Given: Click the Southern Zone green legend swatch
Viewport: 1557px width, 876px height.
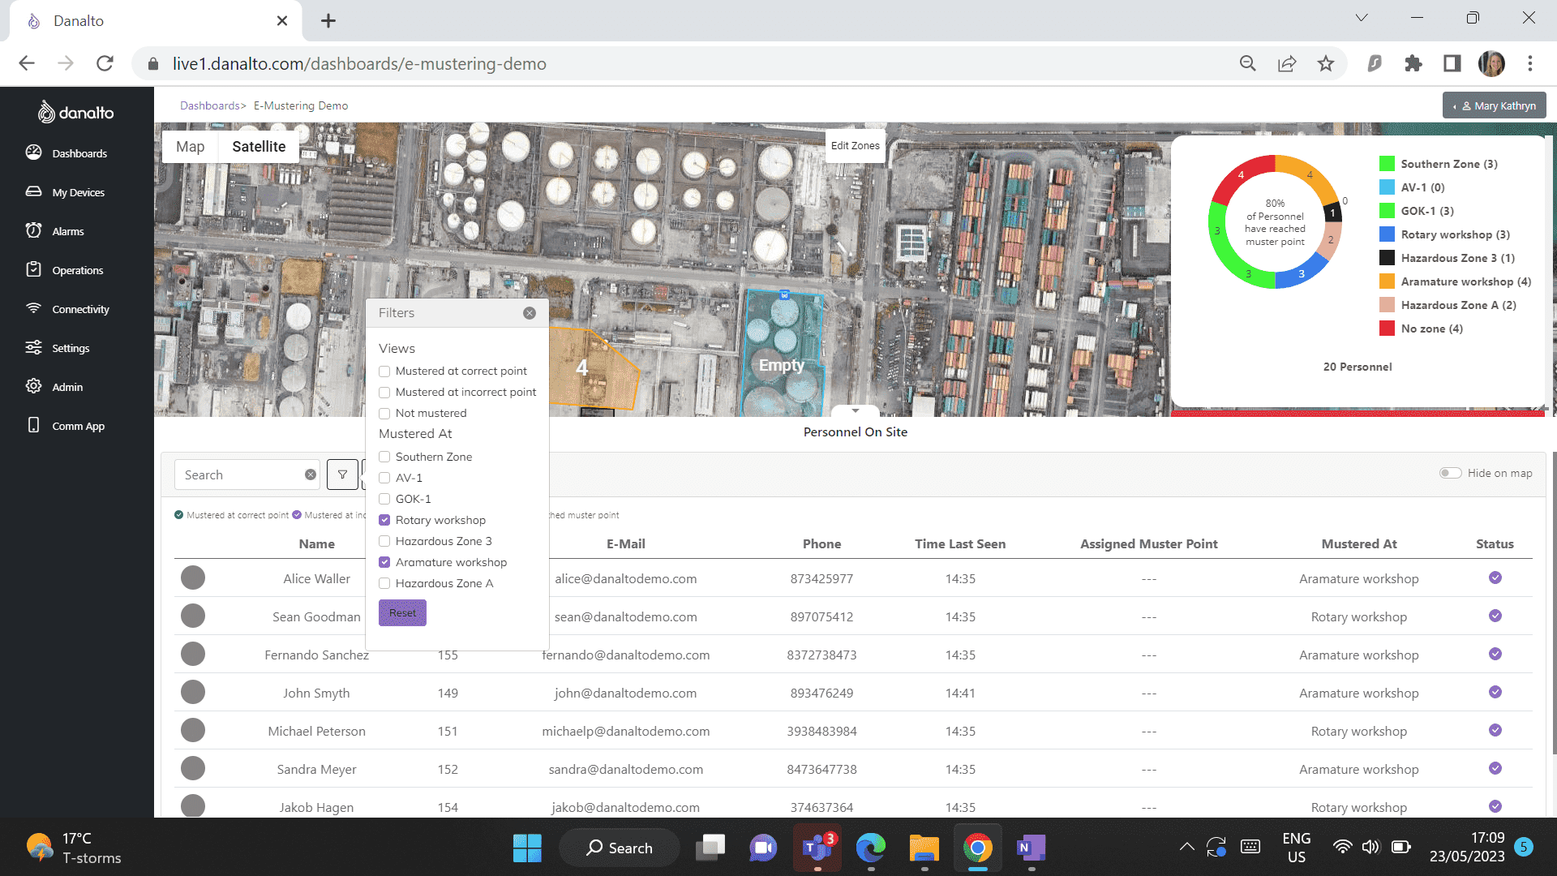Looking at the screenshot, I should 1387,164.
